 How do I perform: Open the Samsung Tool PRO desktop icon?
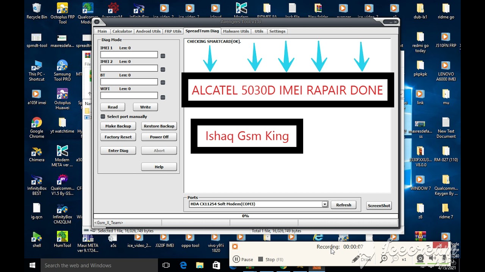63,71
